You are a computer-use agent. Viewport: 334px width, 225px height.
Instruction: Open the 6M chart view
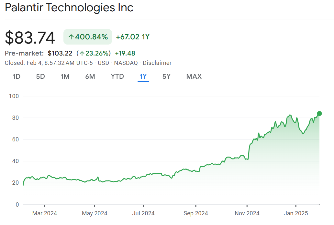click(x=90, y=77)
